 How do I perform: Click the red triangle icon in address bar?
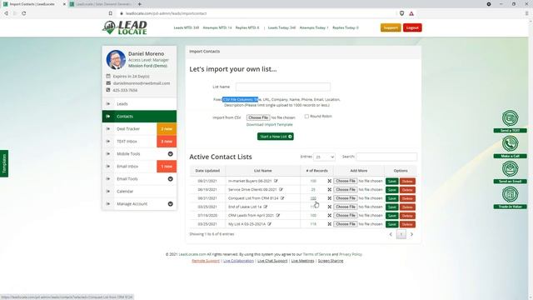411,13
